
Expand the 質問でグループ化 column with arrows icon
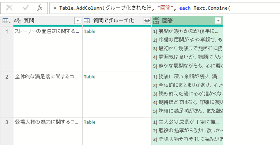[x=147, y=21]
